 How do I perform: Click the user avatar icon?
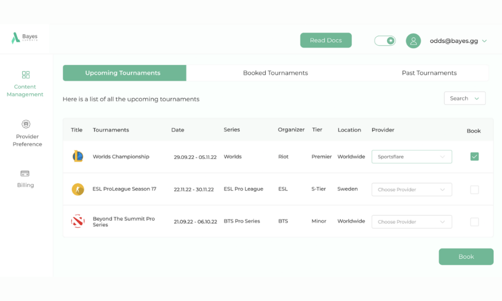pyautogui.click(x=413, y=41)
